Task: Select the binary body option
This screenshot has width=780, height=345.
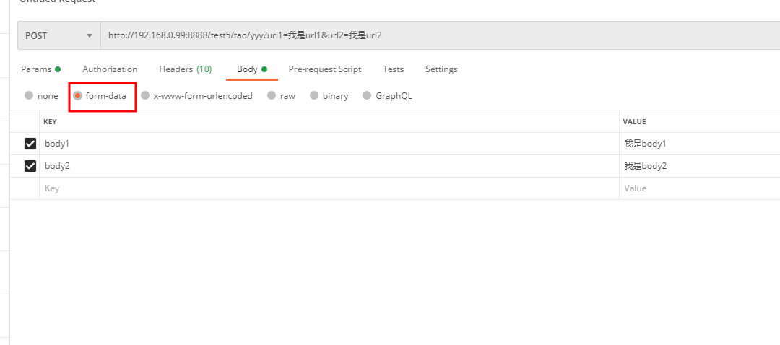Action: pos(314,95)
